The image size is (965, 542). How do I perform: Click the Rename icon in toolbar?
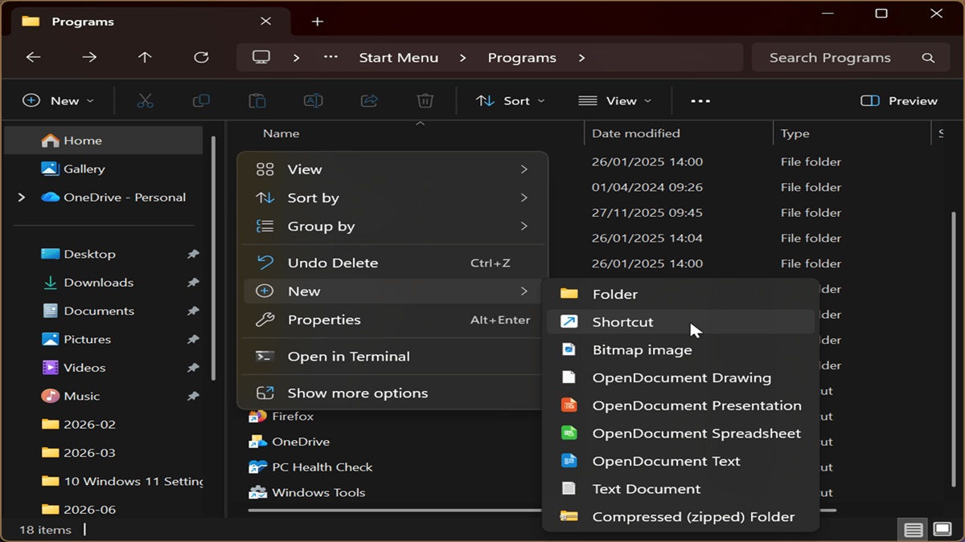point(313,100)
